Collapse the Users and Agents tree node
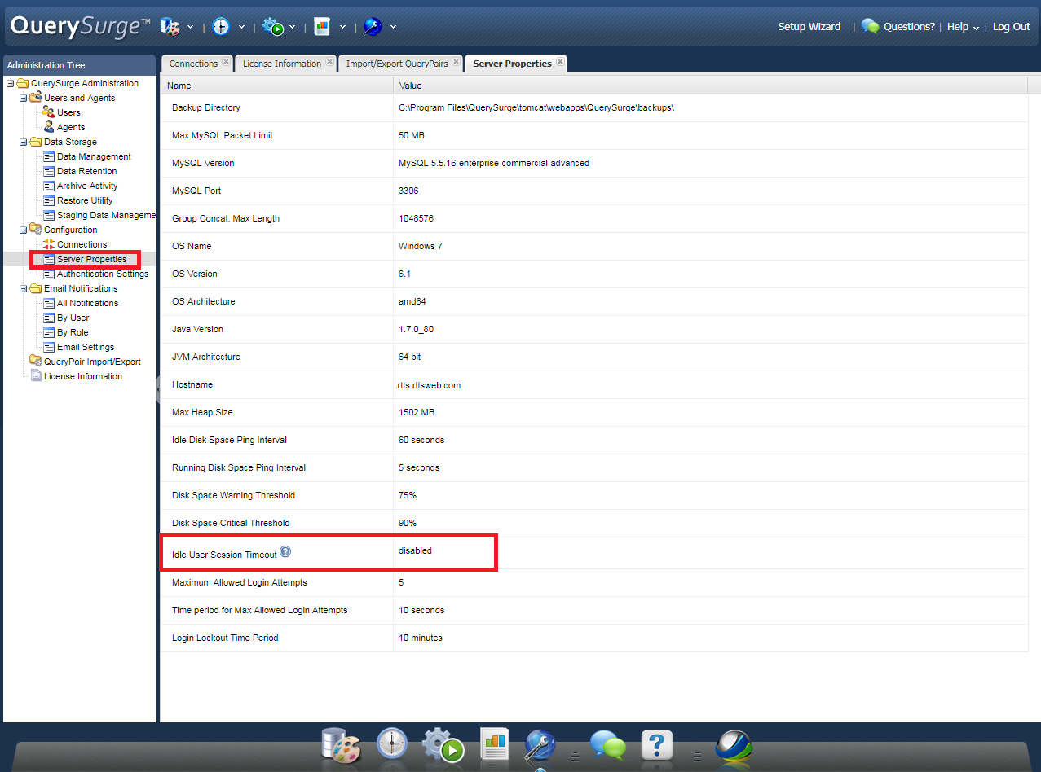1041x772 pixels. click(24, 99)
